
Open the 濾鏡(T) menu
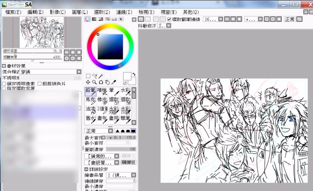pos(124,12)
